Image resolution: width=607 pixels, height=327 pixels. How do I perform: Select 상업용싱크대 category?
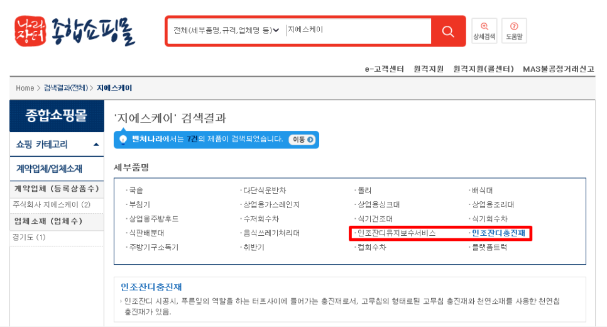[379, 204]
